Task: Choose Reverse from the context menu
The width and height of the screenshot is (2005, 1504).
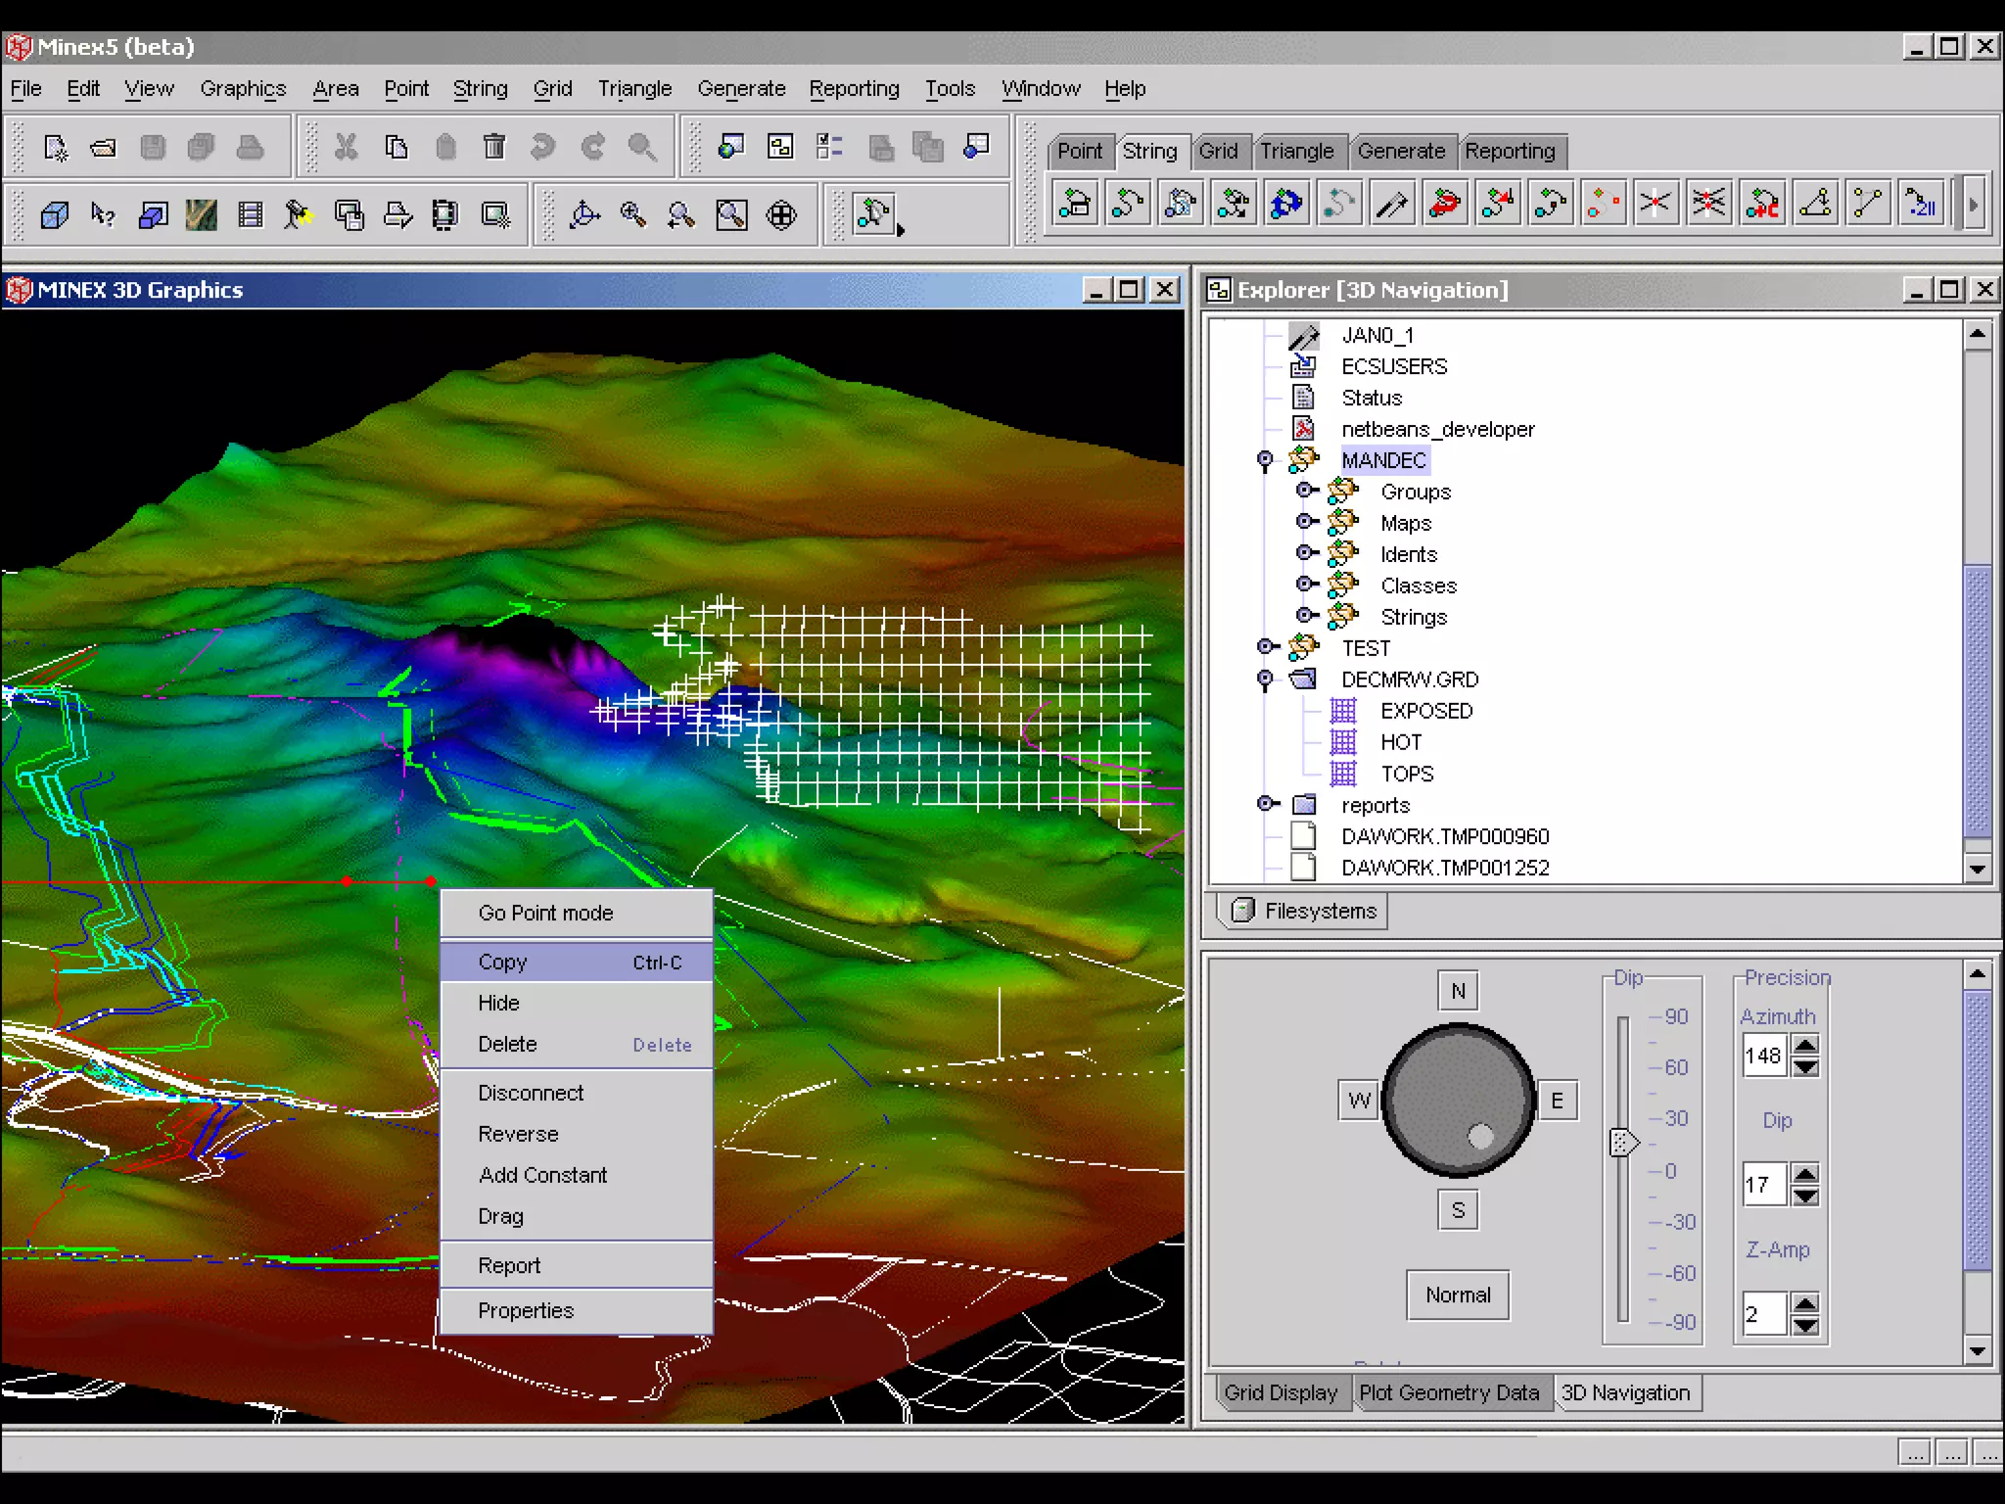Action: point(518,1134)
